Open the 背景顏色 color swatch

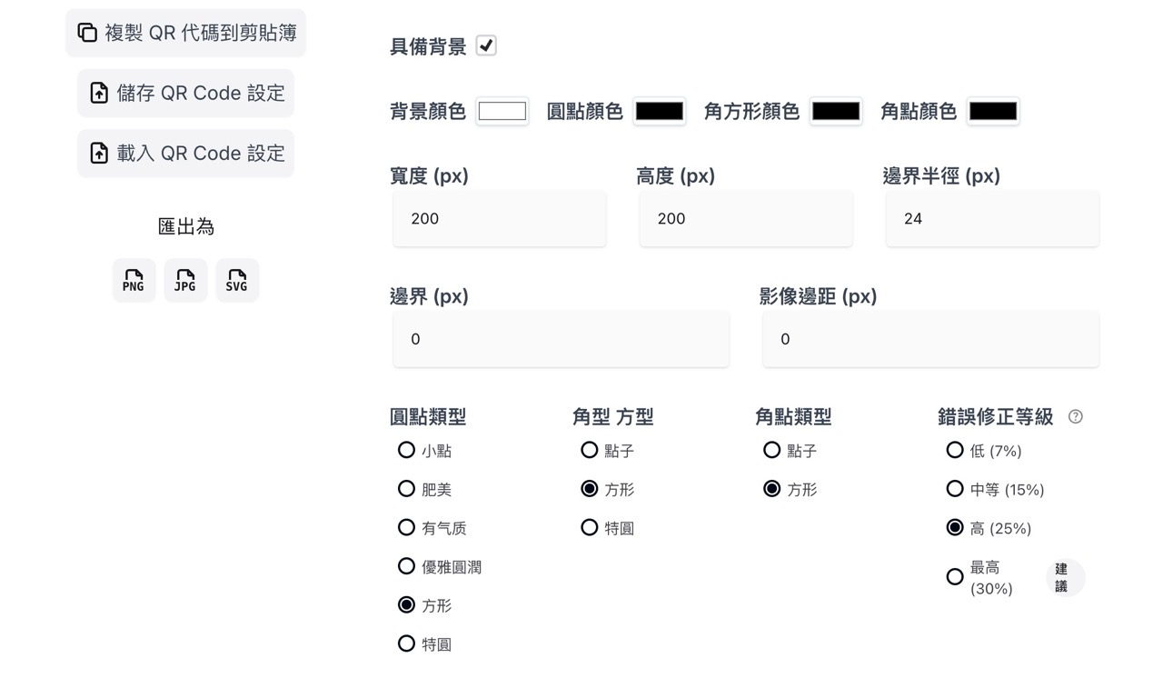click(x=502, y=111)
